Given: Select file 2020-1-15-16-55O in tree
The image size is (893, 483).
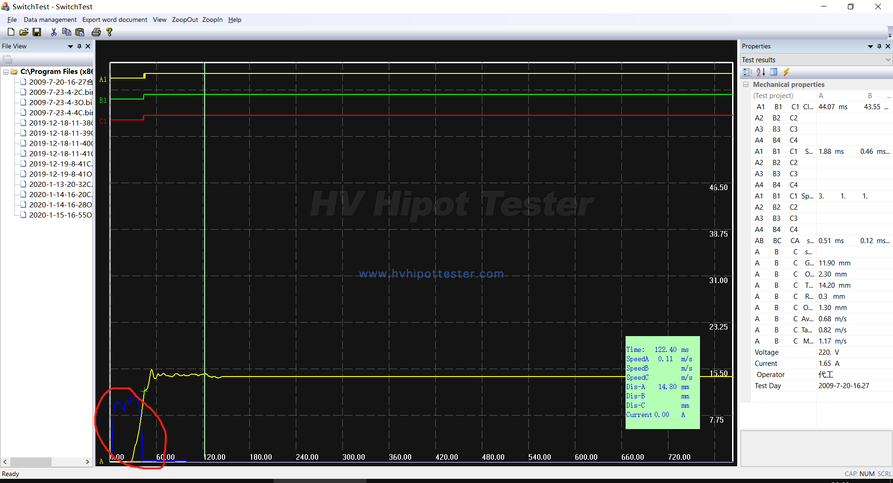Looking at the screenshot, I should pyautogui.click(x=60, y=215).
